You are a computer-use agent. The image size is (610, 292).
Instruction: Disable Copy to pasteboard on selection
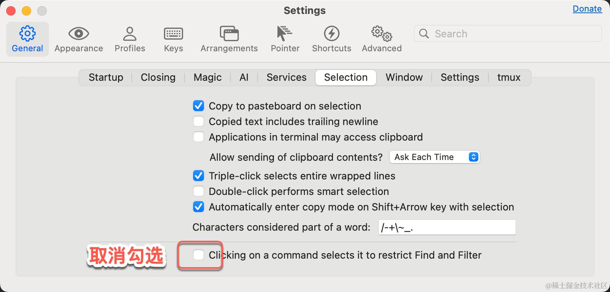click(199, 106)
